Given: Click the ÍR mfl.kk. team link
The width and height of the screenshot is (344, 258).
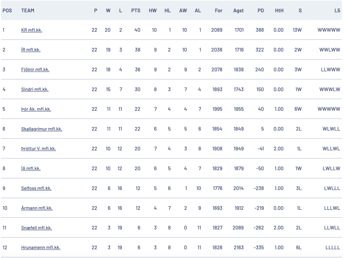Looking at the screenshot, I should coord(31,50).
